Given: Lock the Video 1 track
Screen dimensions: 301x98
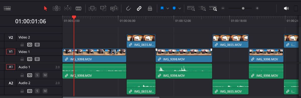Looking at the screenshot, I should point(22,59).
